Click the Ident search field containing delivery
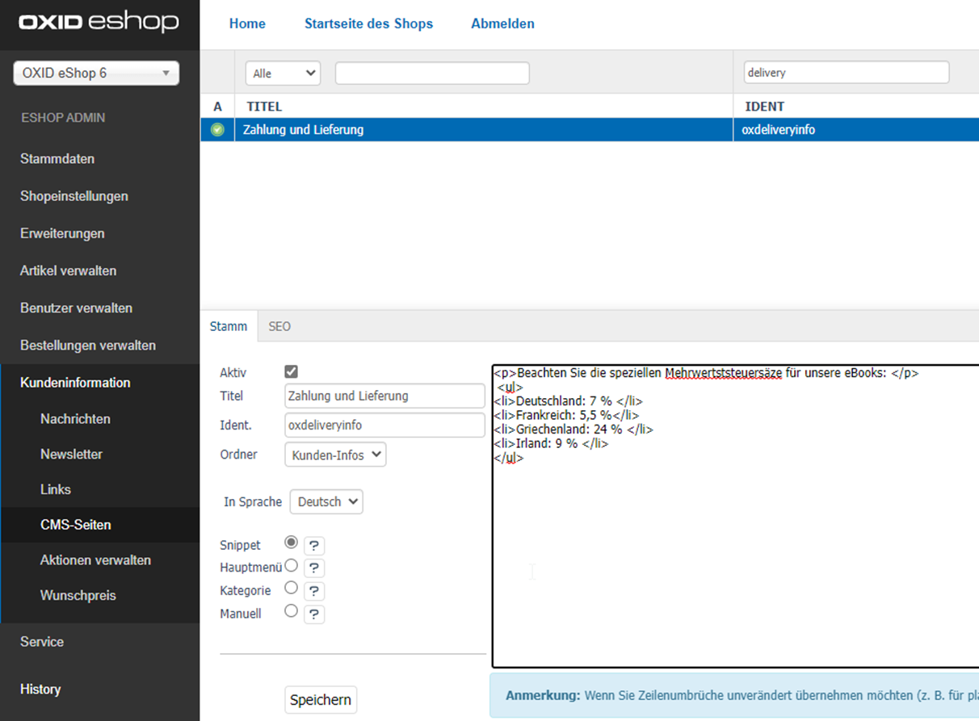Viewport: 979px width, 721px height. [x=846, y=73]
